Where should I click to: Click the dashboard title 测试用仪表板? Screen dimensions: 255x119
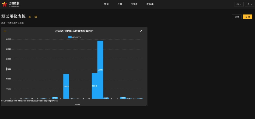click(13, 16)
